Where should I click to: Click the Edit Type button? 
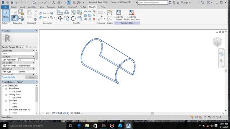[x=31, y=47]
